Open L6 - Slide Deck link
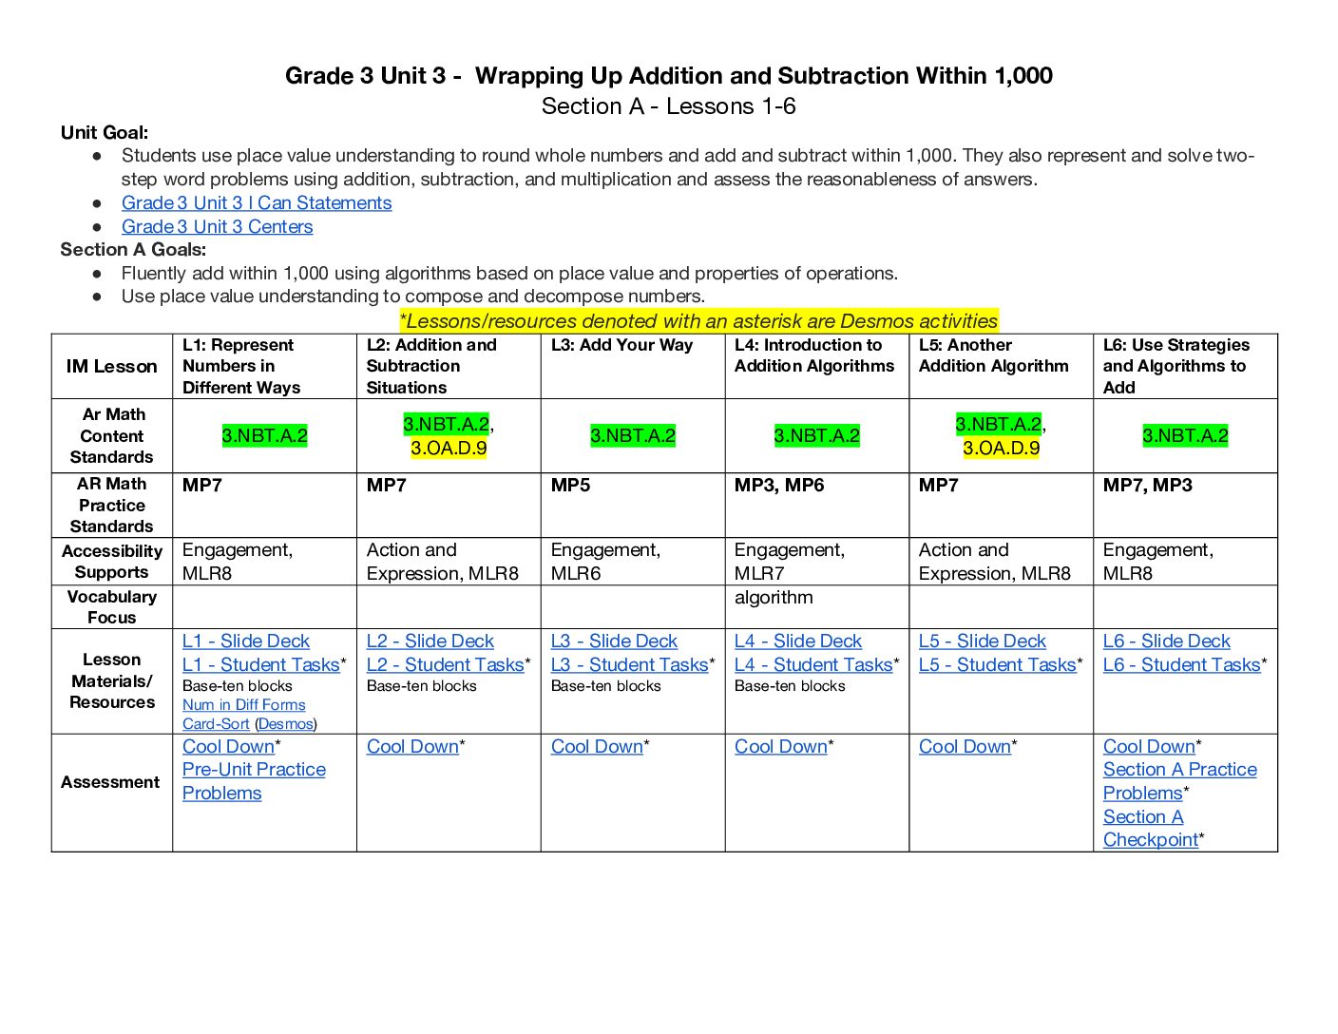The height and width of the screenshot is (1034, 1338). [x=1167, y=641]
